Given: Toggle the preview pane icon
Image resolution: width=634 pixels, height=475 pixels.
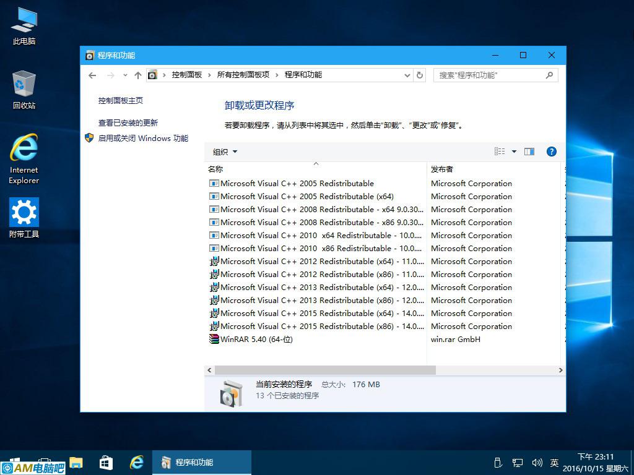Looking at the screenshot, I should (x=529, y=152).
